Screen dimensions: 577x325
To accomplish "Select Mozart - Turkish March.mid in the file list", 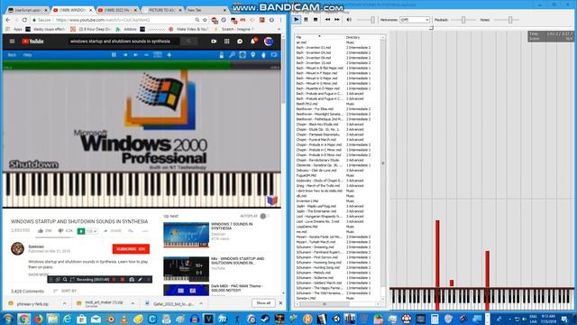I will (x=316, y=242).
